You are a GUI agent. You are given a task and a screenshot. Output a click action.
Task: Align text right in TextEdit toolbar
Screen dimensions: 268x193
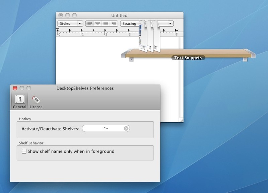click(114, 23)
